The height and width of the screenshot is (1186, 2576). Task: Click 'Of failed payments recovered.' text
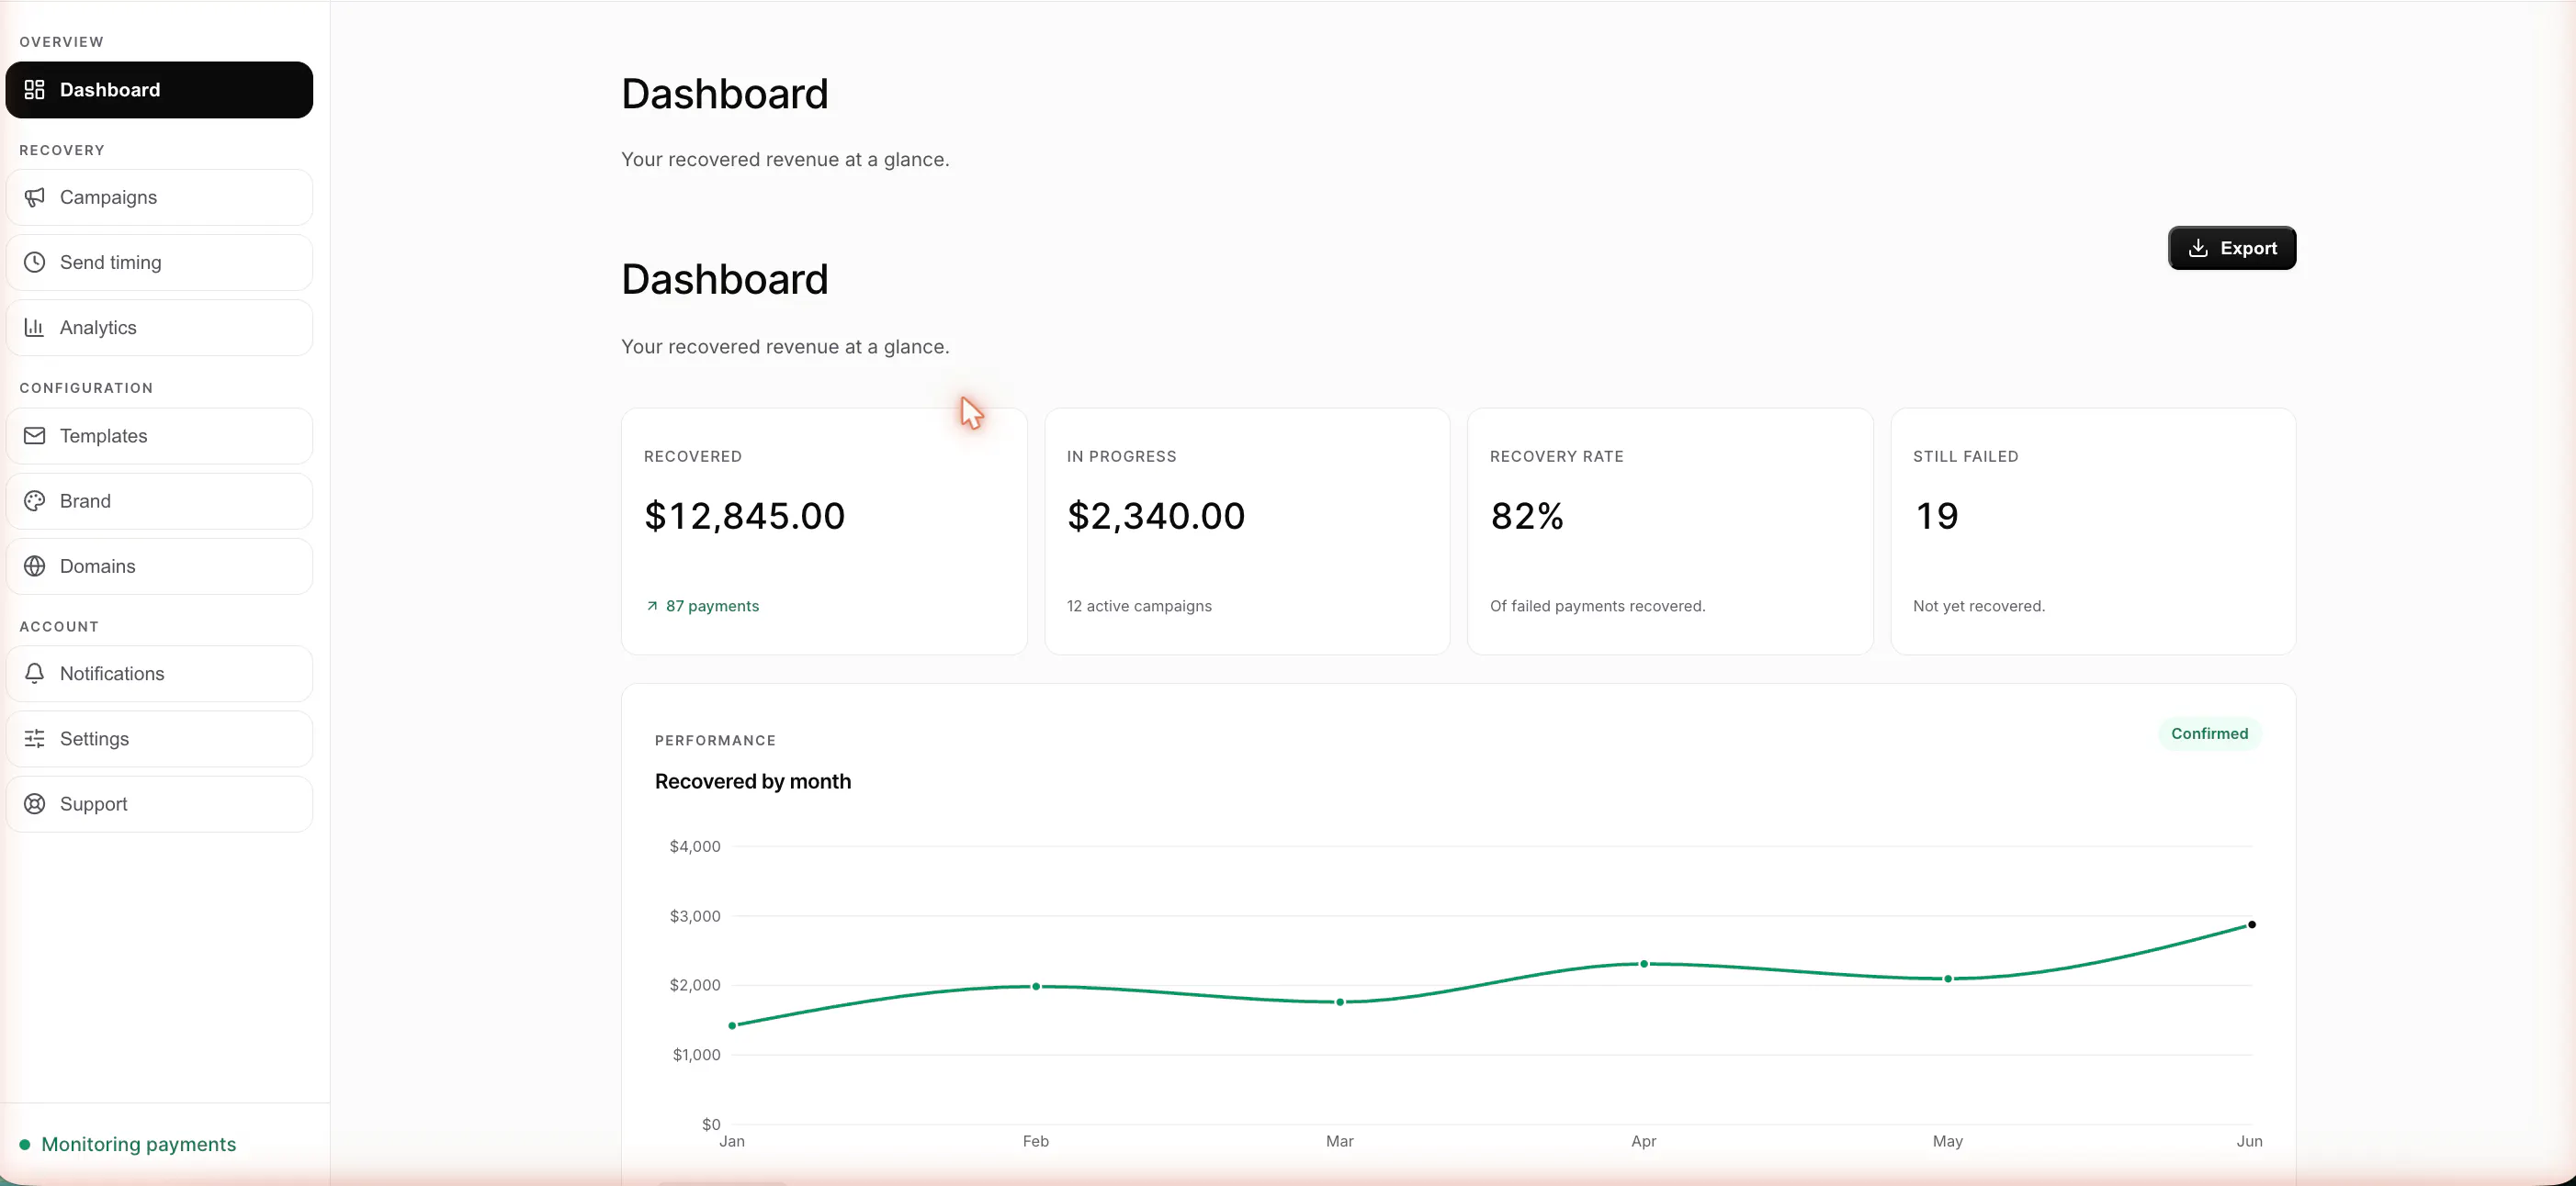click(1597, 606)
